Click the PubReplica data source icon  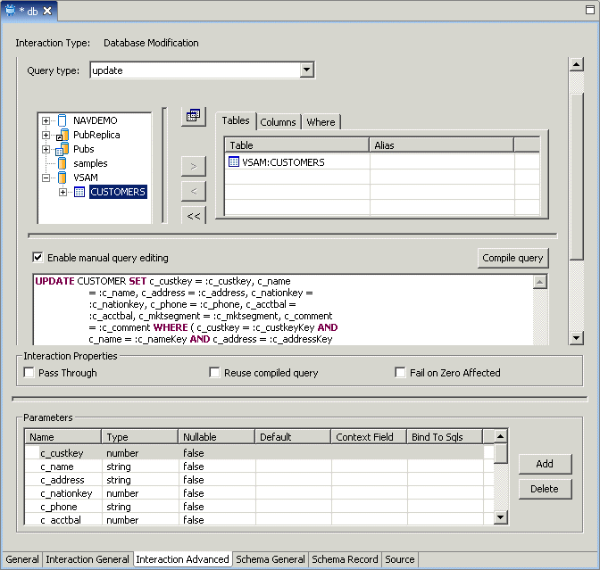pyautogui.click(x=62, y=135)
